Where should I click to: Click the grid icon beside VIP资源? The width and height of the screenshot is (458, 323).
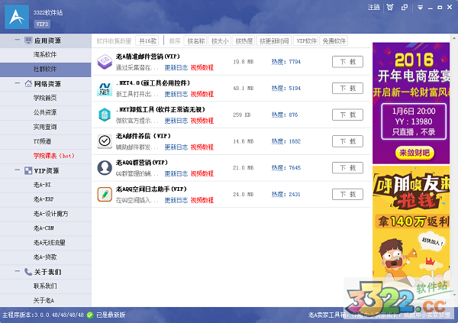pyautogui.click(x=28, y=170)
